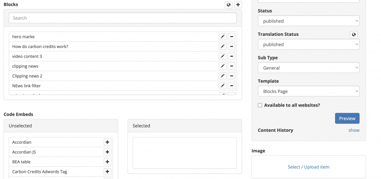
Task: Remove the clipping news block
Action: [x=231, y=66]
